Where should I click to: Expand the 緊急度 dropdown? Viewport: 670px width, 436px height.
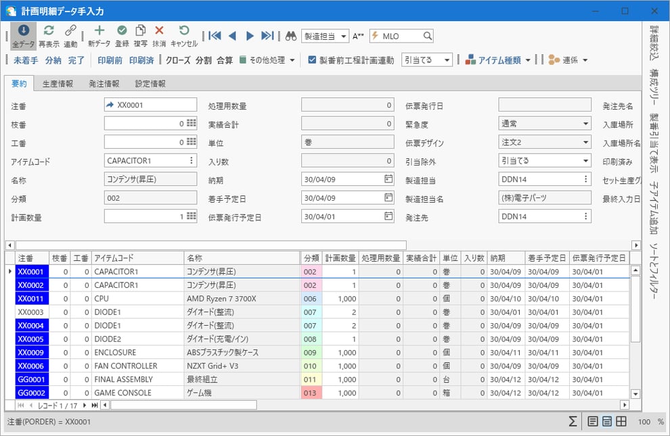coord(585,124)
